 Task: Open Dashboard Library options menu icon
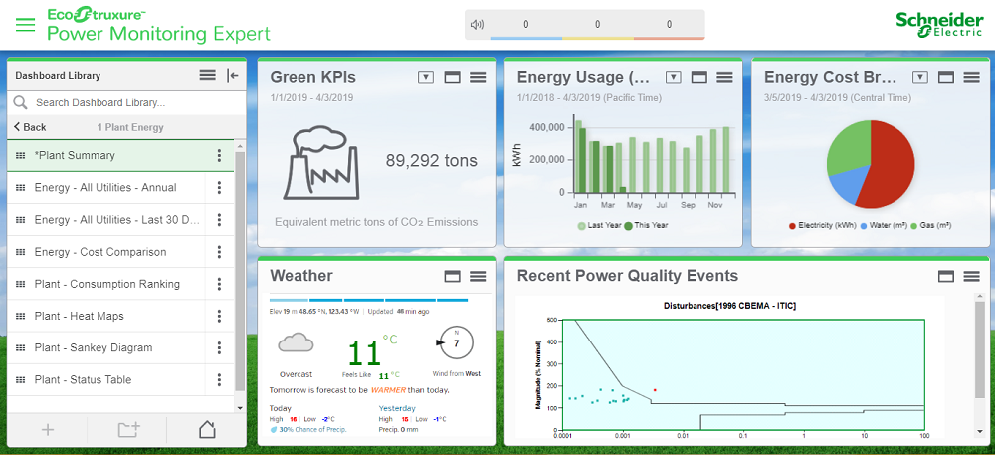pos(208,75)
